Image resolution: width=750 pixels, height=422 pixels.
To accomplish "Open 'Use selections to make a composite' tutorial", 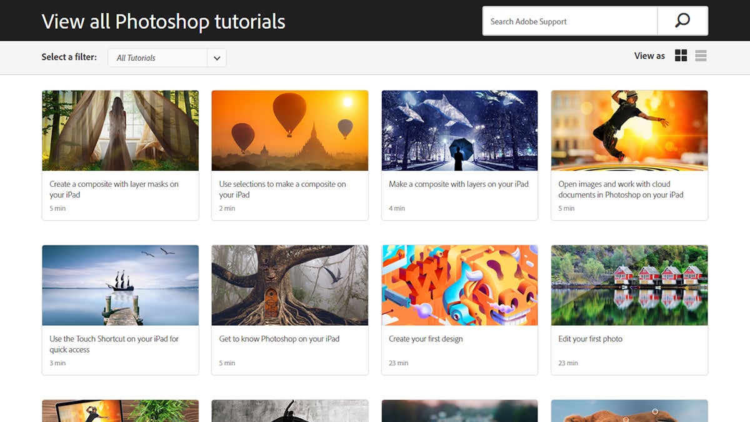I will click(x=282, y=189).
